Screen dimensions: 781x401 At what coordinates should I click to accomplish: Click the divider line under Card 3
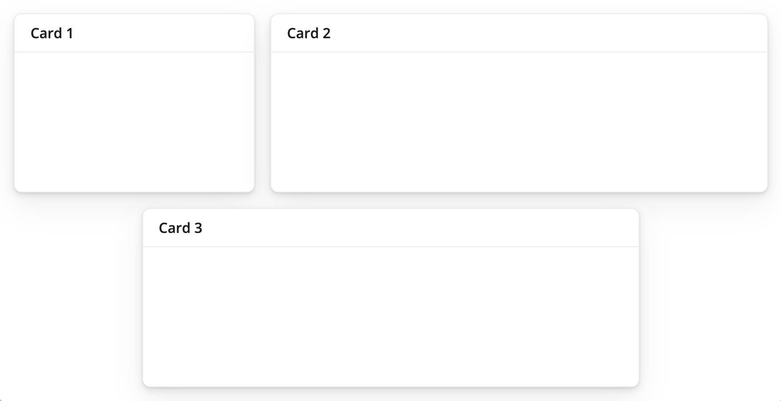click(390, 245)
